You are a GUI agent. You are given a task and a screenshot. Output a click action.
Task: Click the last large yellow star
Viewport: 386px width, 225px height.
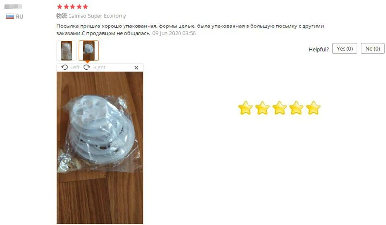[x=313, y=108]
